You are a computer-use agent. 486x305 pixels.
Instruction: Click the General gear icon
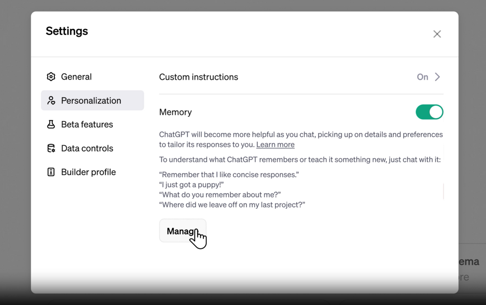[51, 77]
